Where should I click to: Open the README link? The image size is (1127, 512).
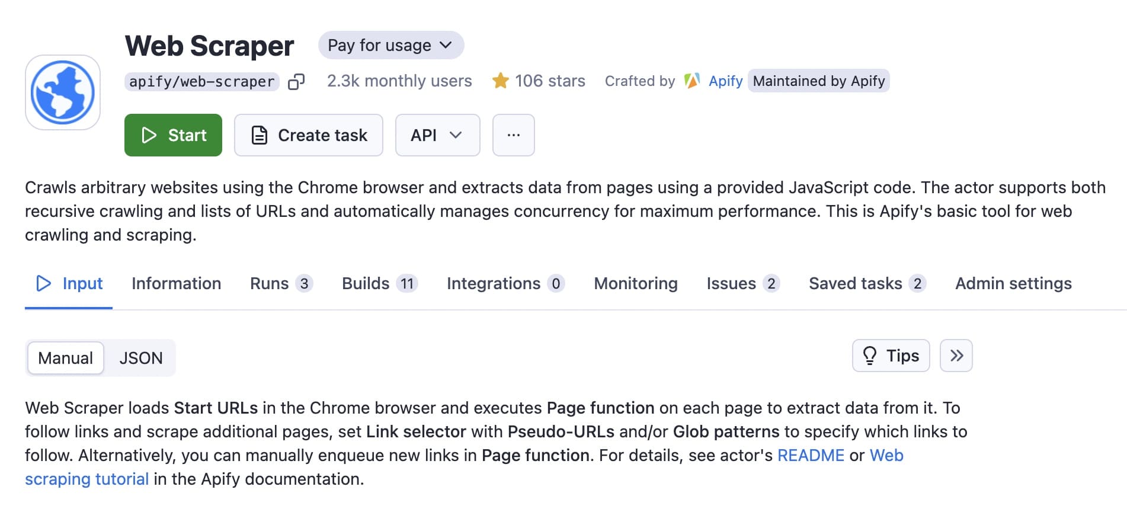[x=811, y=455]
